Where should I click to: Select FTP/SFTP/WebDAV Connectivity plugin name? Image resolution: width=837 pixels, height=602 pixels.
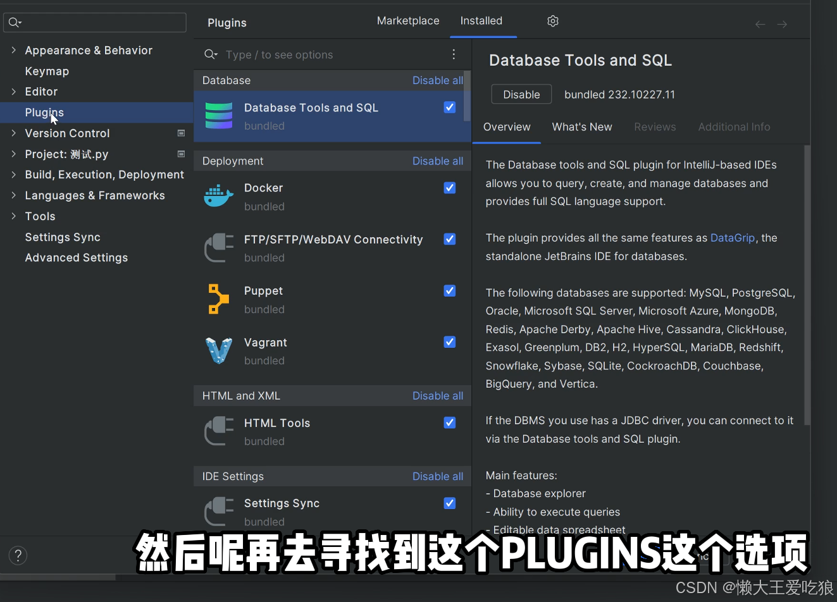click(x=333, y=240)
